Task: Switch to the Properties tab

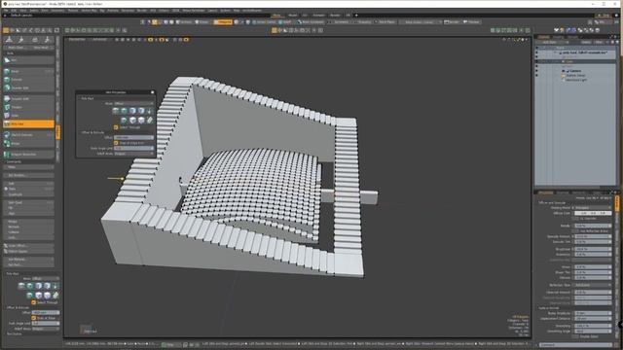Action: pos(545,192)
